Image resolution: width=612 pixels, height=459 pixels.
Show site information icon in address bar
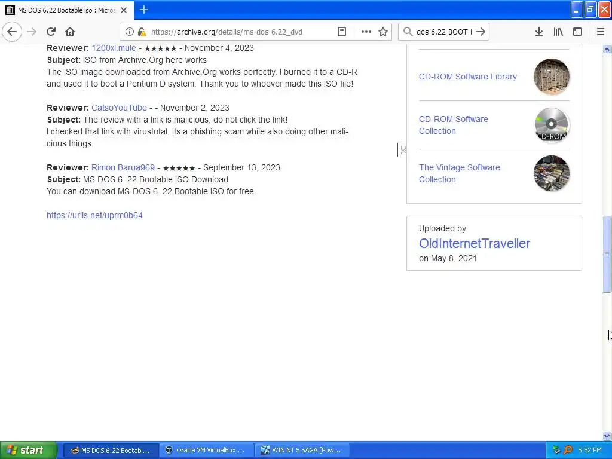pos(129,32)
